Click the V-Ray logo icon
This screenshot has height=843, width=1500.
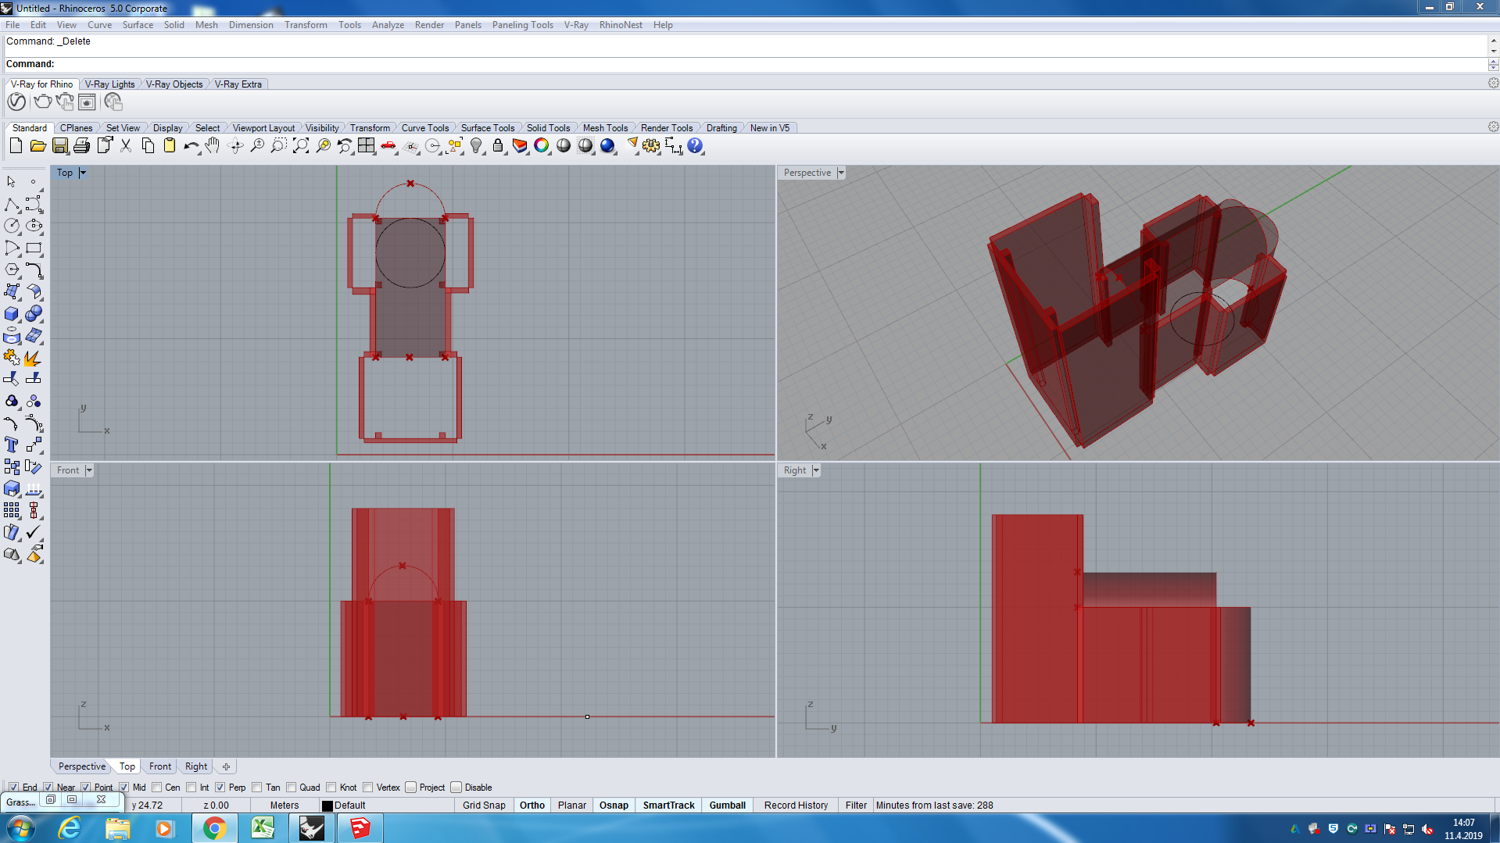coord(16,102)
